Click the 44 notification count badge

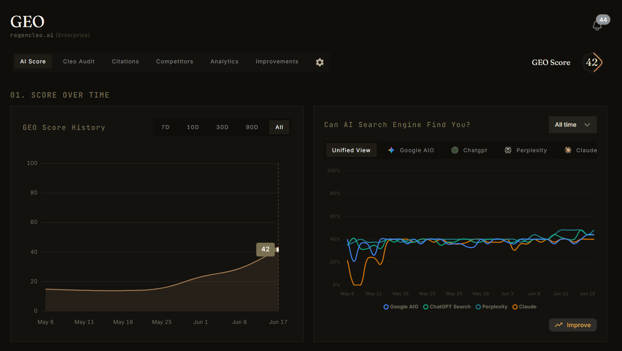coord(603,20)
